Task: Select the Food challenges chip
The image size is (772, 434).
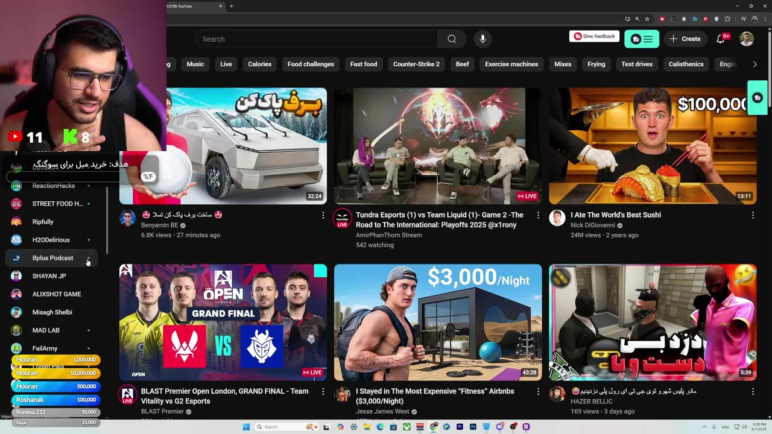Action: point(311,64)
